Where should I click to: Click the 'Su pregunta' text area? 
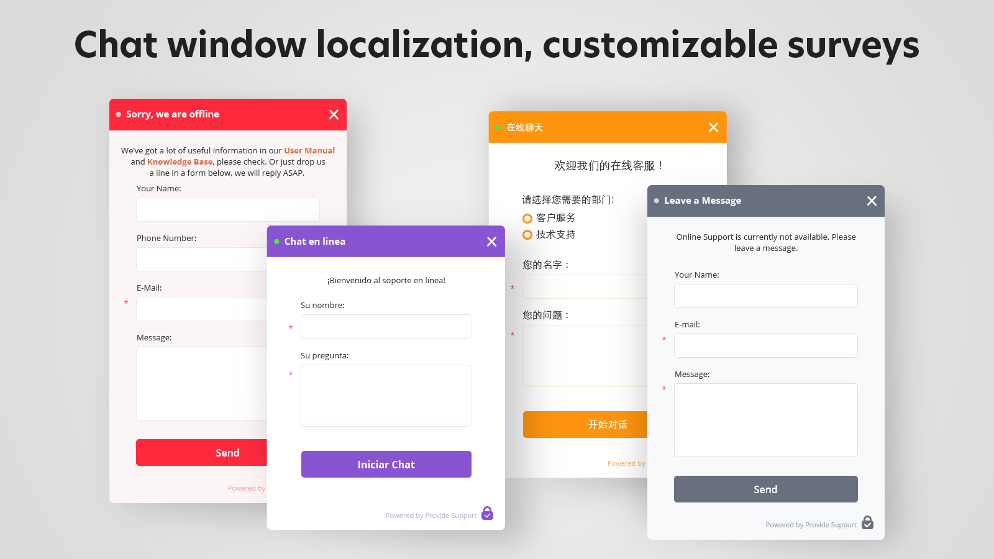[386, 396]
